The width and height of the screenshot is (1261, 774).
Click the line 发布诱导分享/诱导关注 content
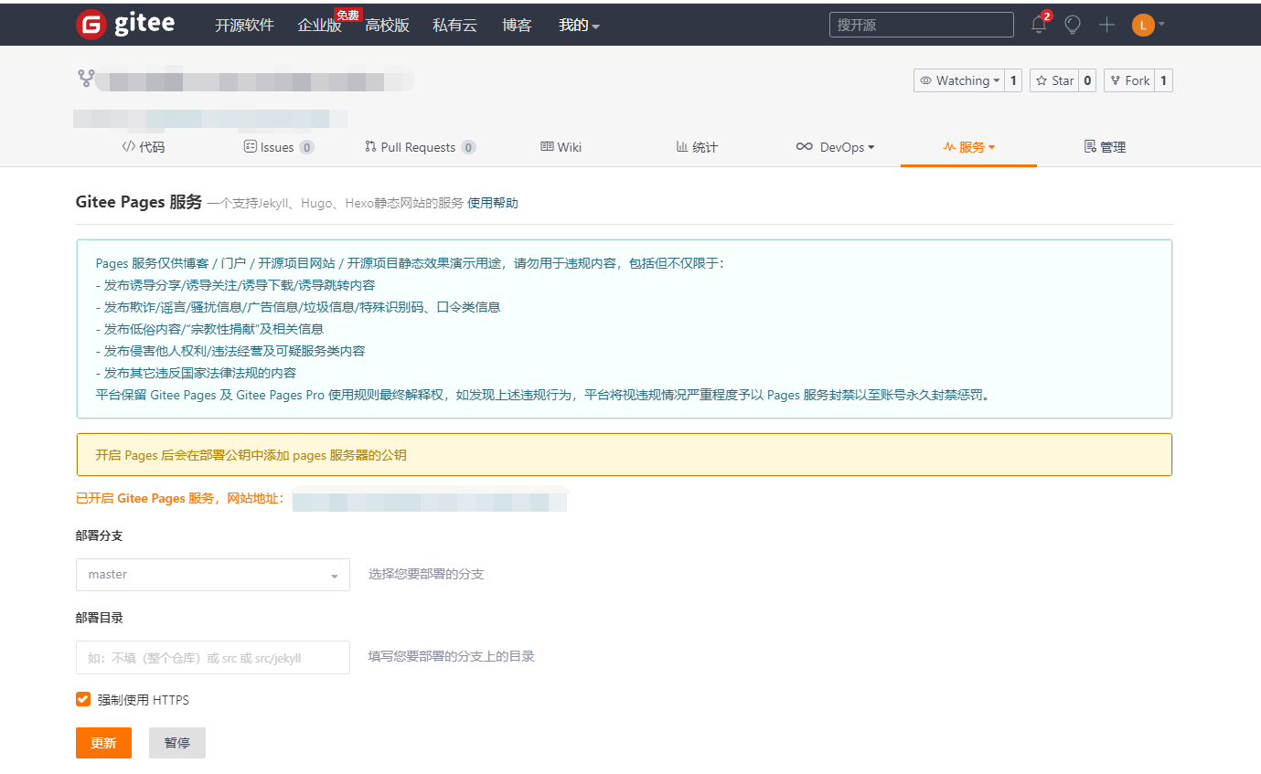point(236,285)
